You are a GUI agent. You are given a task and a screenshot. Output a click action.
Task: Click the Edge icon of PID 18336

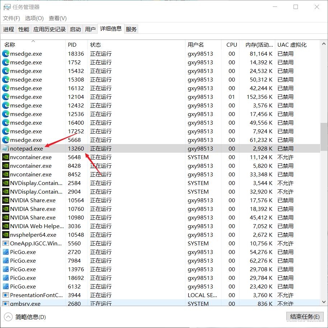[6, 54]
